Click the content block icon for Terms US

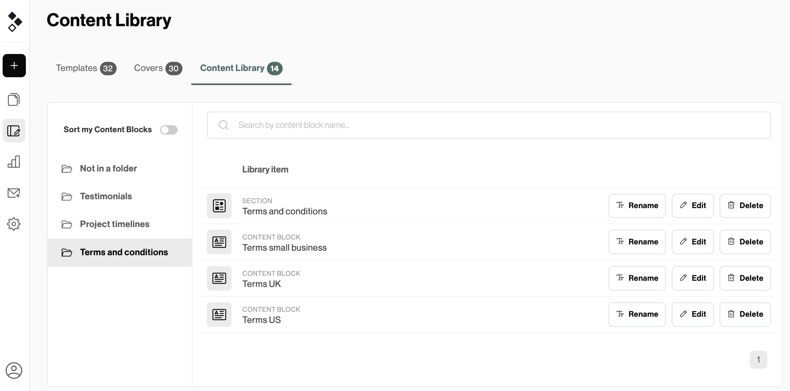[219, 314]
